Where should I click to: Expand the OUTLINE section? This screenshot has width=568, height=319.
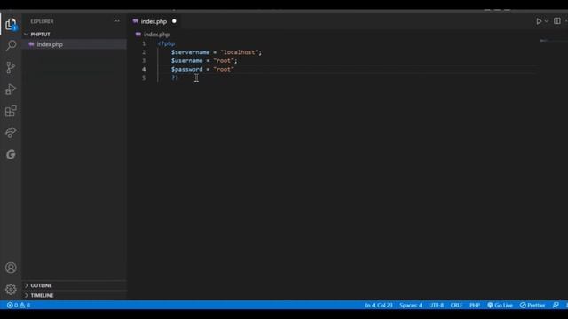click(41, 285)
